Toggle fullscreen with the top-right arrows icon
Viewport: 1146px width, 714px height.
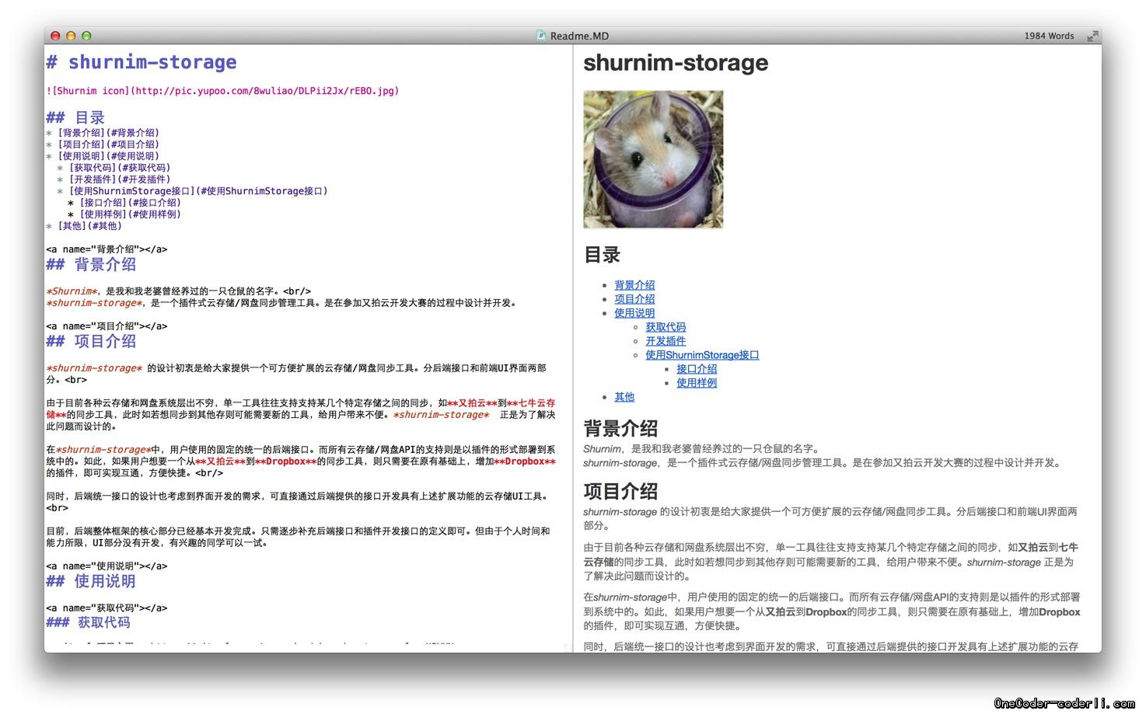coord(1092,36)
